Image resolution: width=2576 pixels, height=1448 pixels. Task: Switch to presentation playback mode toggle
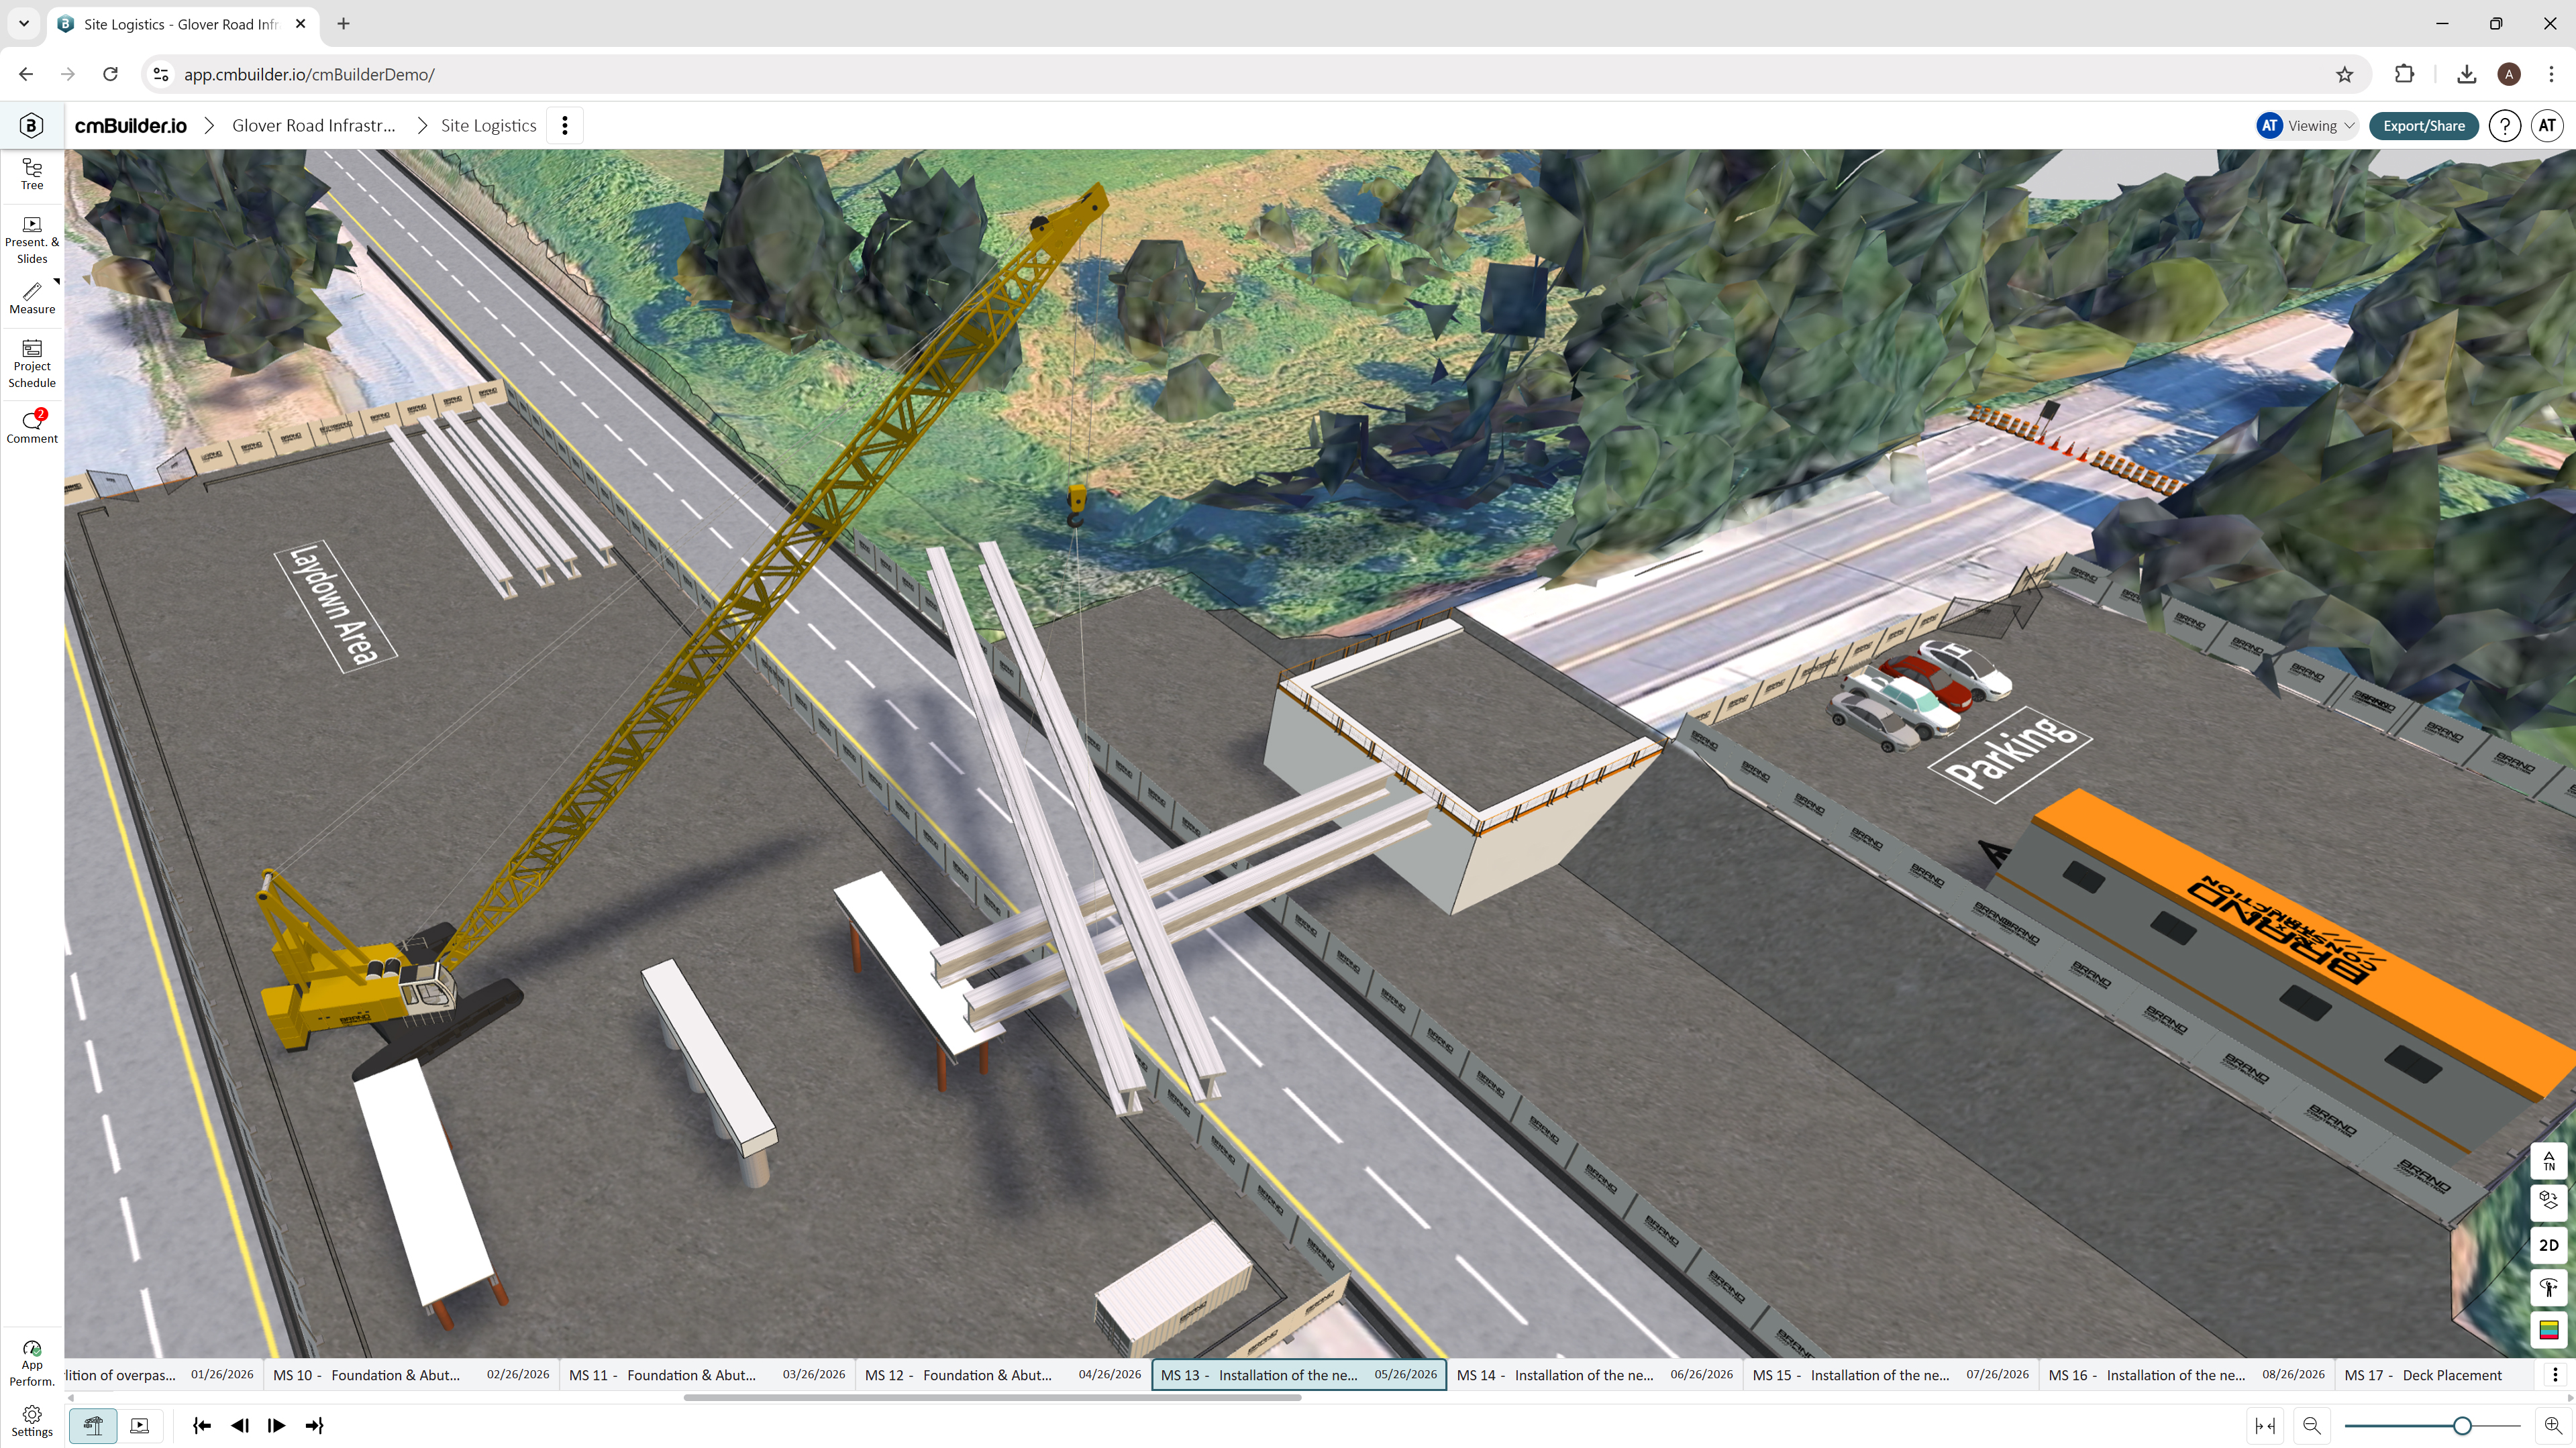(140, 1425)
